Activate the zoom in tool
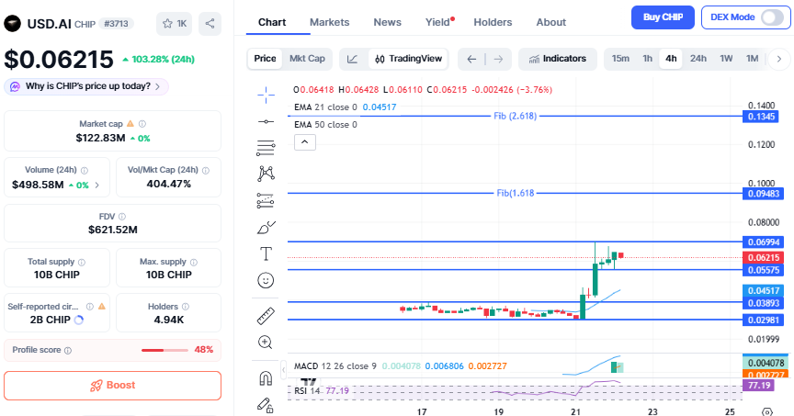 point(266,343)
